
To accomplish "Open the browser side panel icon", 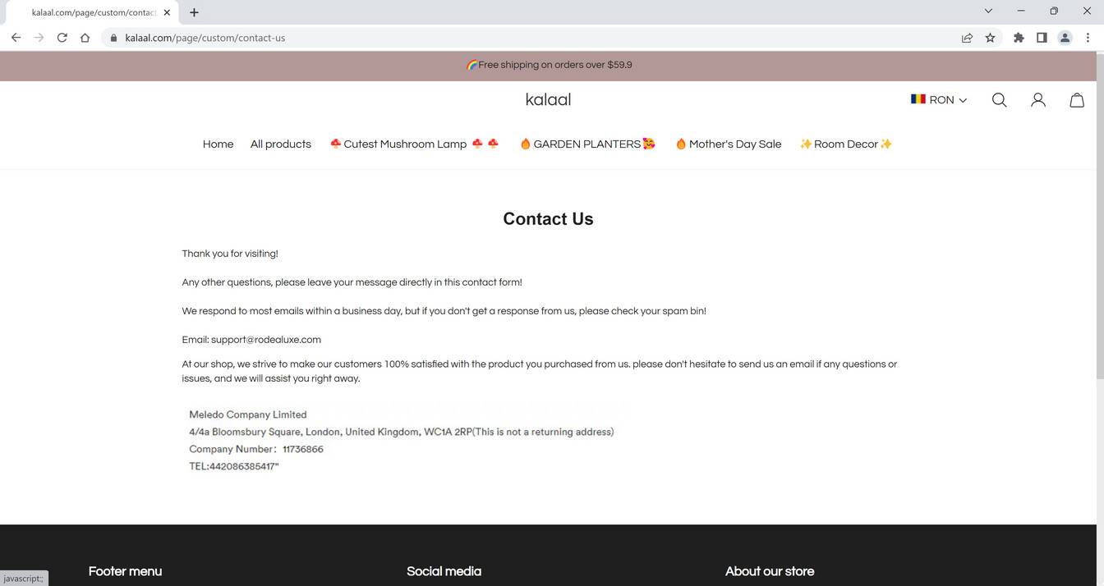I will (1042, 37).
